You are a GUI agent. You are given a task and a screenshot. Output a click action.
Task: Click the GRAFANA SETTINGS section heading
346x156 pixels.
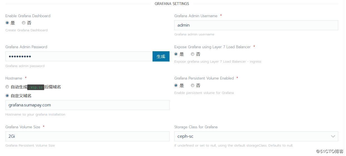172,4
